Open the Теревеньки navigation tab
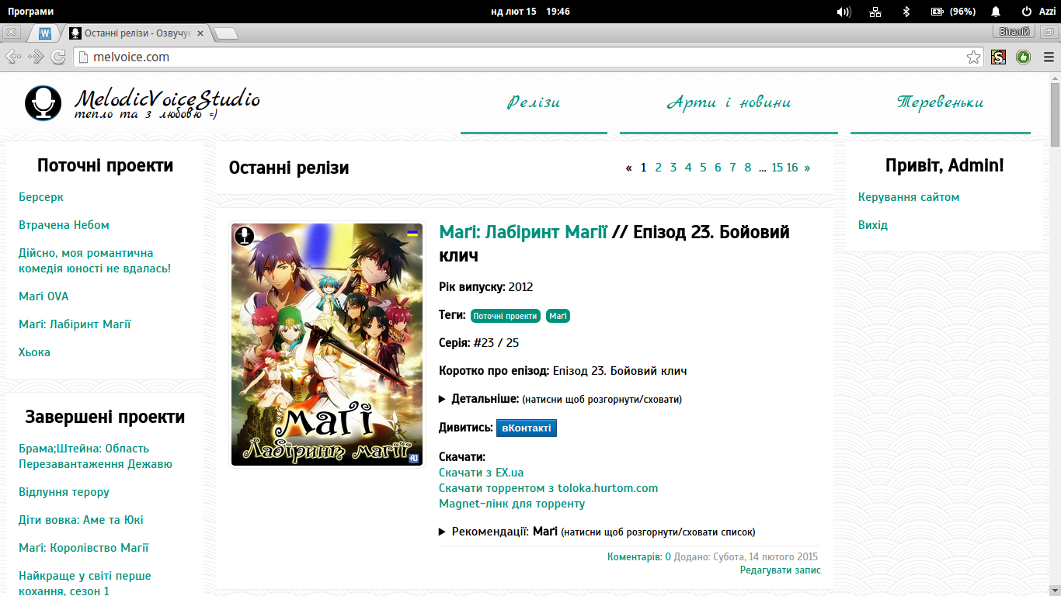 coord(940,102)
